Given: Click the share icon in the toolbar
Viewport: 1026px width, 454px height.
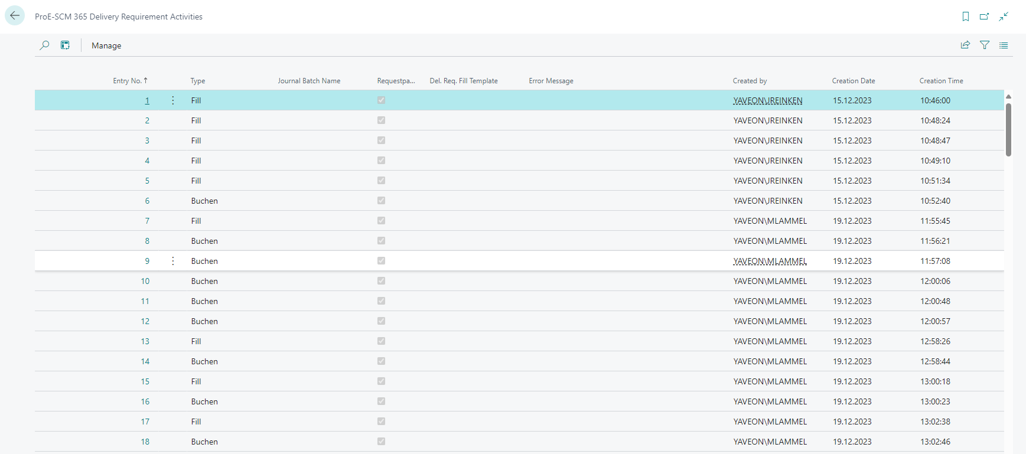Looking at the screenshot, I should 965,45.
